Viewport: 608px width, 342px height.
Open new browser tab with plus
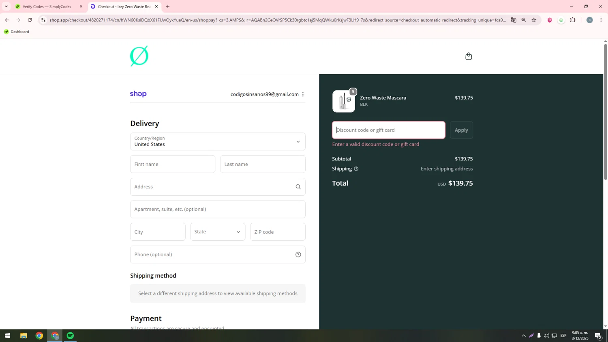coord(168,6)
